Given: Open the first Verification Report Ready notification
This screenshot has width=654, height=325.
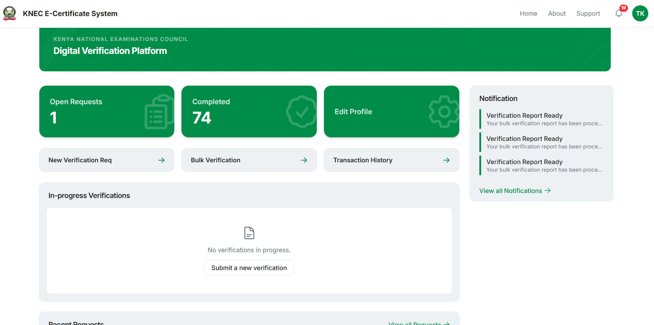Looking at the screenshot, I should pyautogui.click(x=541, y=119).
